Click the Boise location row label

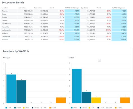click(4, 14)
